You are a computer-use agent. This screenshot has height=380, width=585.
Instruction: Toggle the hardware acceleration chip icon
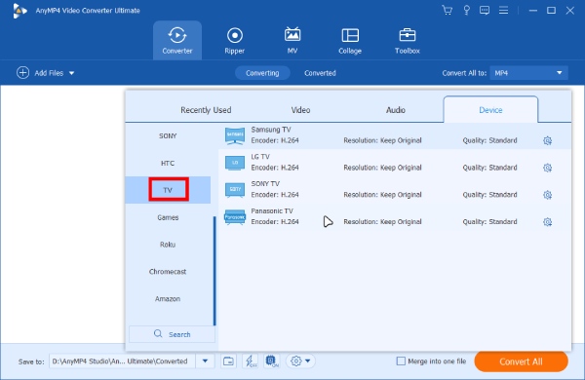pyautogui.click(x=272, y=361)
